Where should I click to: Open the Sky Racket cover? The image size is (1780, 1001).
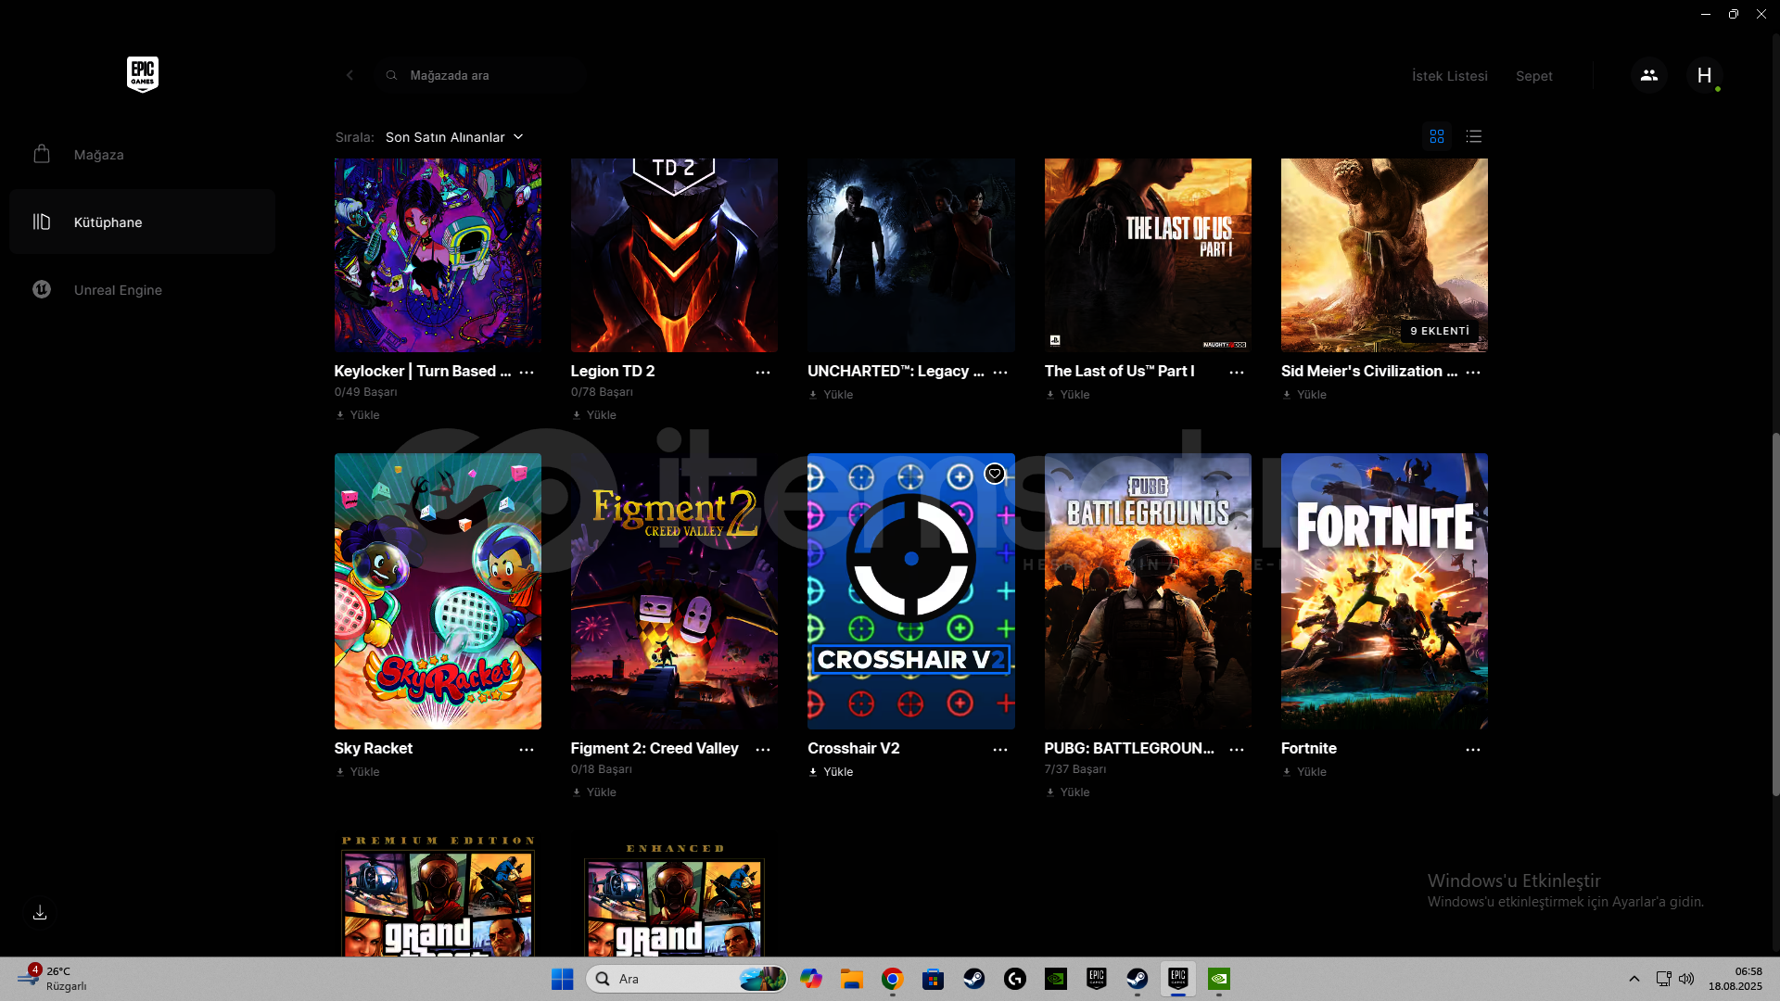pos(438,591)
